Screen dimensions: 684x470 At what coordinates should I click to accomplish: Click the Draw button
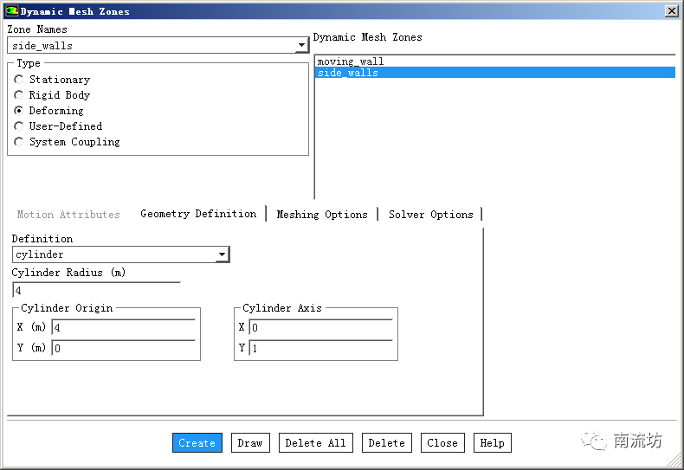click(x=250, y=443)
